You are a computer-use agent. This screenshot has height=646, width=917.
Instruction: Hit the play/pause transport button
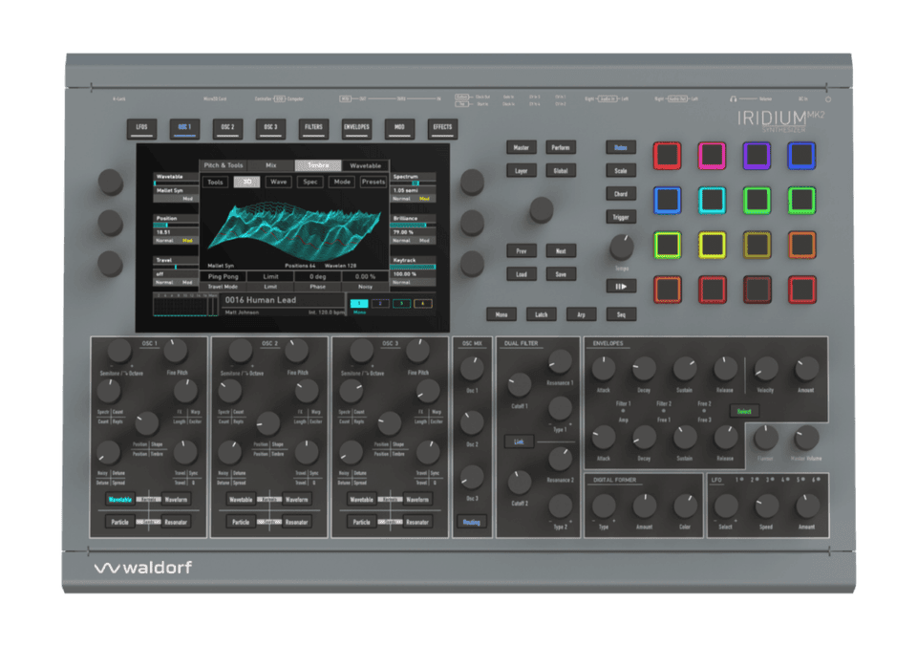[621, 286]
